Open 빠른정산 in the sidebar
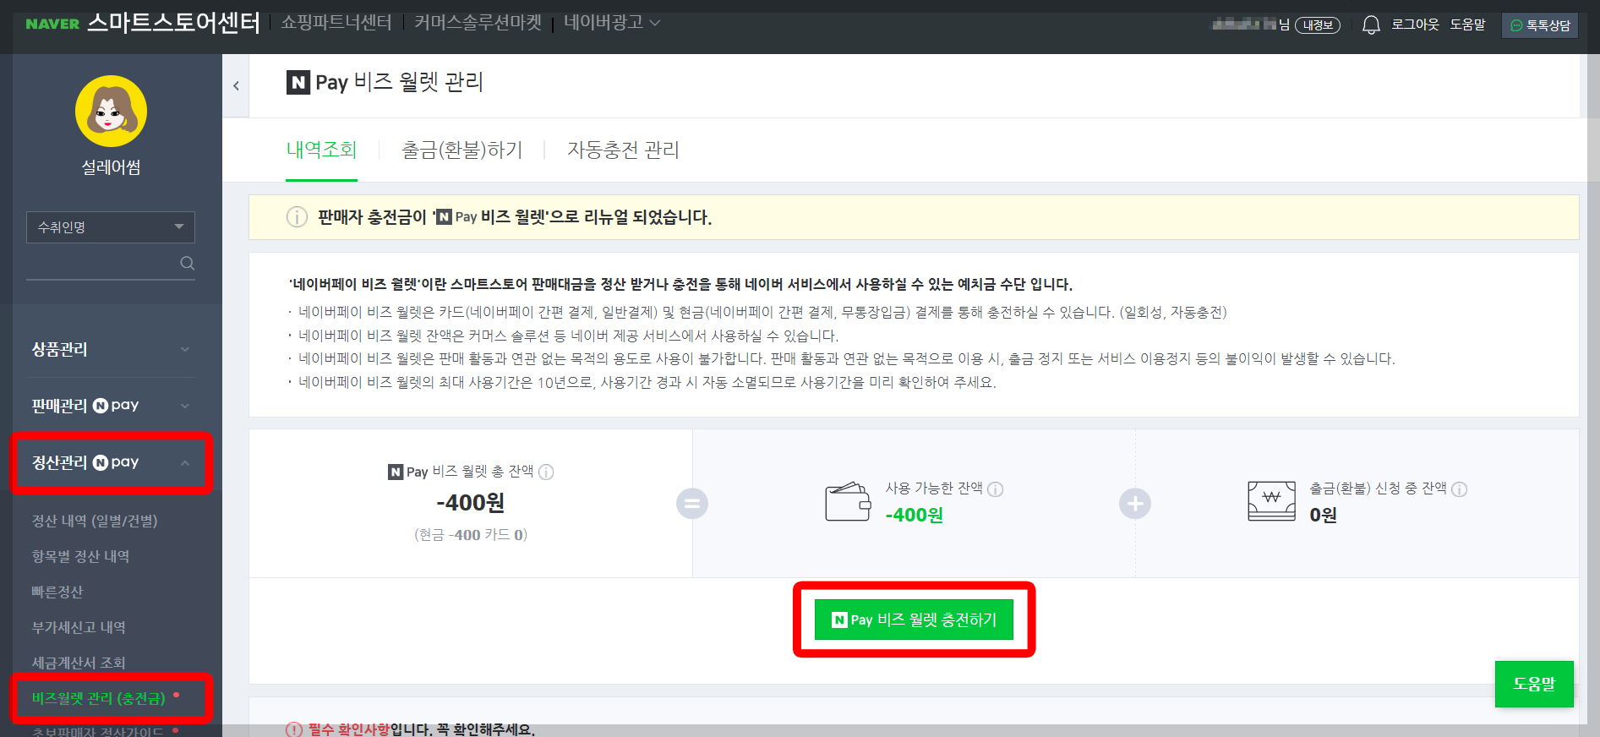 (57, 592)
